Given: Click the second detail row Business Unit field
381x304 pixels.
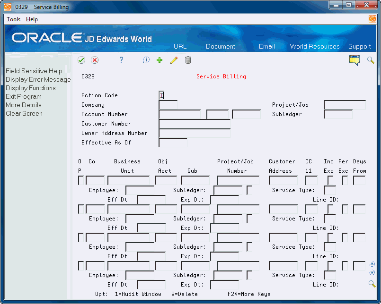Looking at the screenshot, I should click(129, 209).
